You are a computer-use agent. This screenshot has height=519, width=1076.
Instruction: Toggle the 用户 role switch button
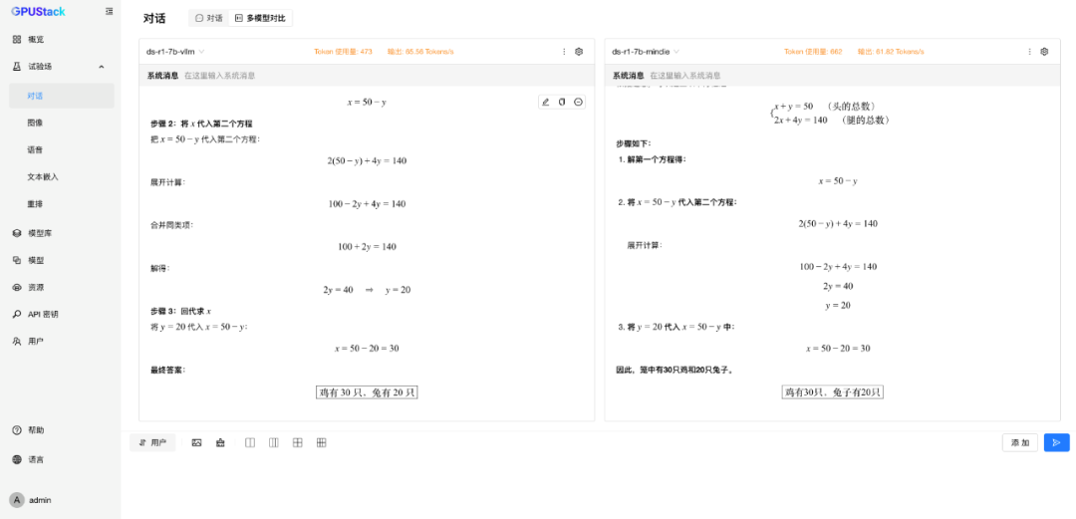[152, 443]
